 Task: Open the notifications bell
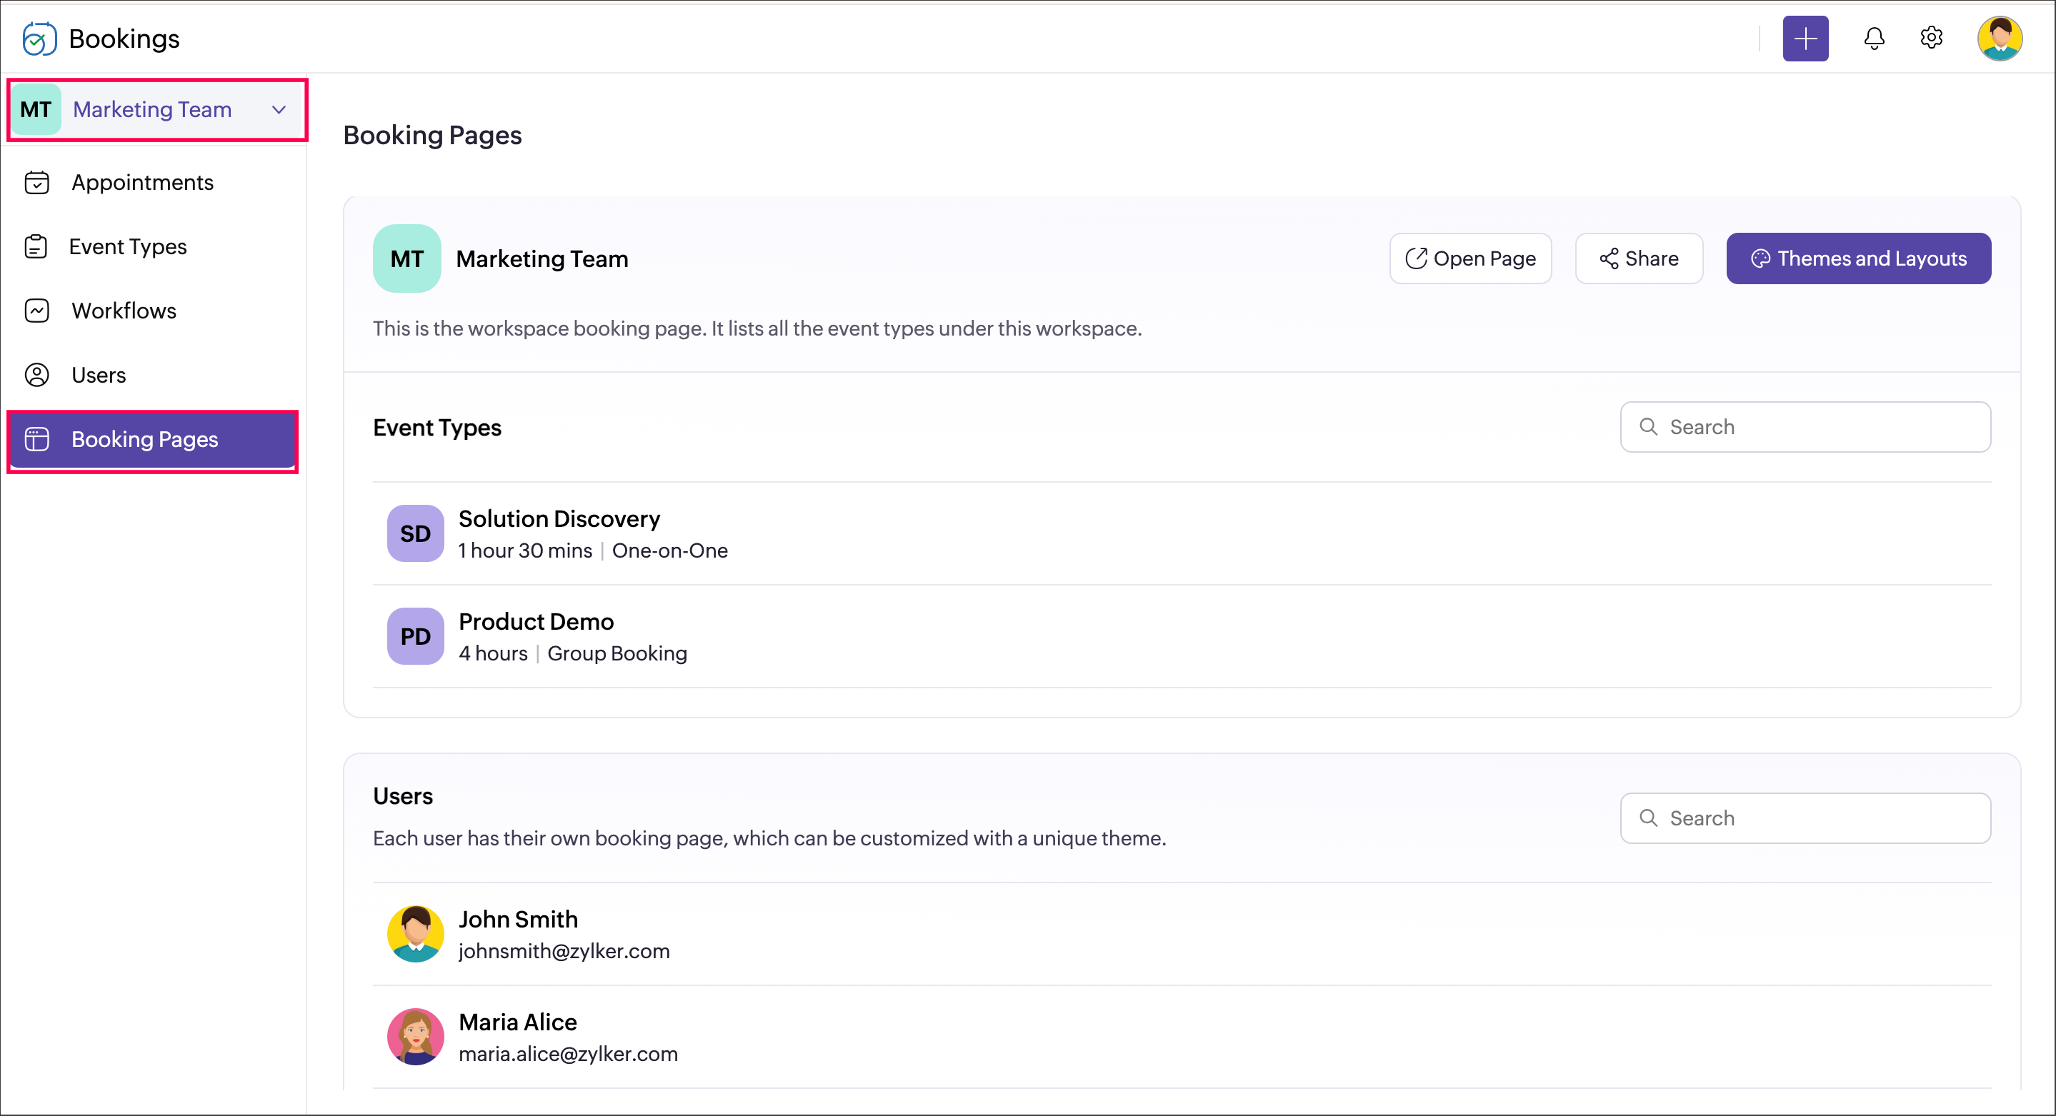[1873, 39]
